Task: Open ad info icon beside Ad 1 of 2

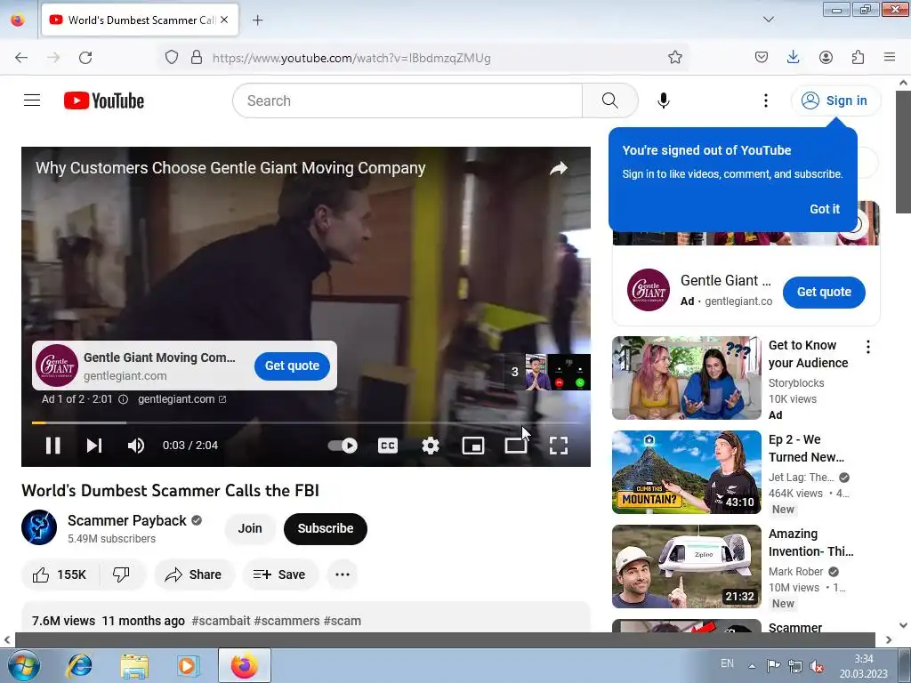Action: (x=123, y=399)
